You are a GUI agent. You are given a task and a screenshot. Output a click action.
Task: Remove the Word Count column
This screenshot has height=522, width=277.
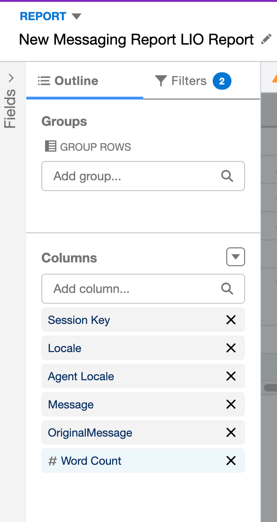[x=231, y=461]
